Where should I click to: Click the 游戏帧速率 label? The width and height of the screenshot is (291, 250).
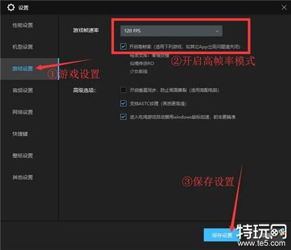[x=86, y=30]
